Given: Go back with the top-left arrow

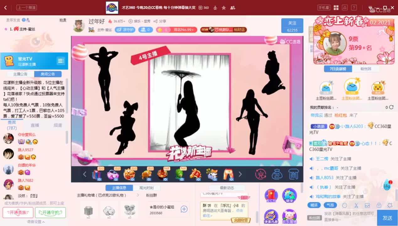Looking at the screenshot, I should click(x=5, y=8).
